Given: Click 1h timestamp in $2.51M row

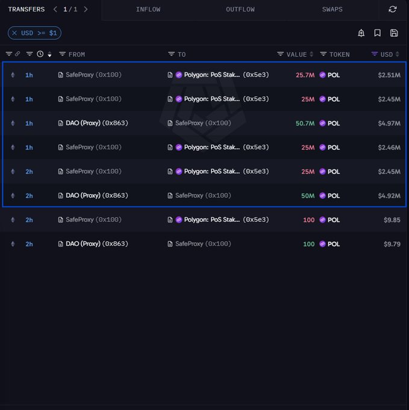Looking at the screenshot, I should pyautogui.click(x=29, y=75).
